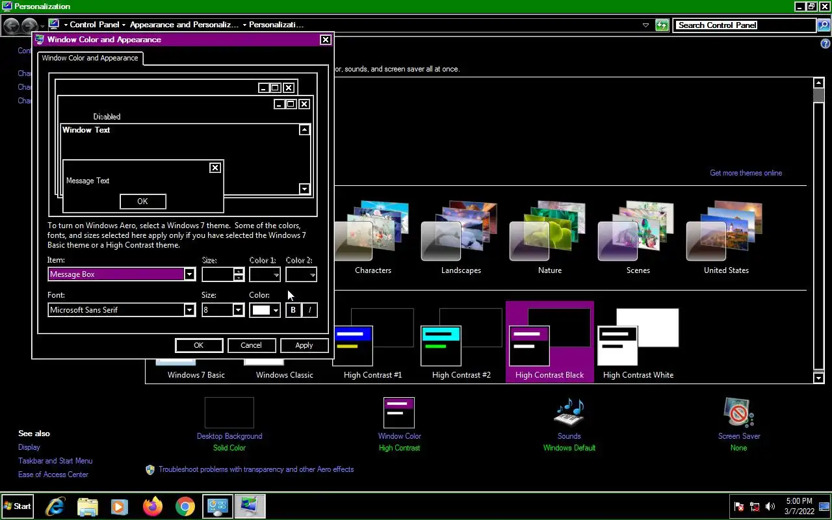Click the Back navigation arrow
832x520 pixels.
point(12,26)
